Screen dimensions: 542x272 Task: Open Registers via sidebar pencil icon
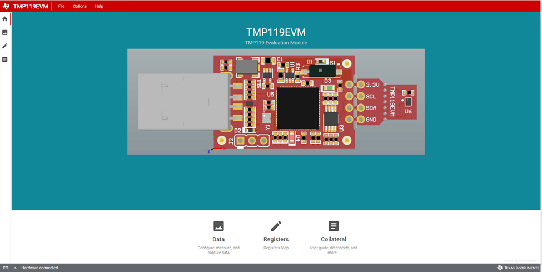tap(5, 46)
